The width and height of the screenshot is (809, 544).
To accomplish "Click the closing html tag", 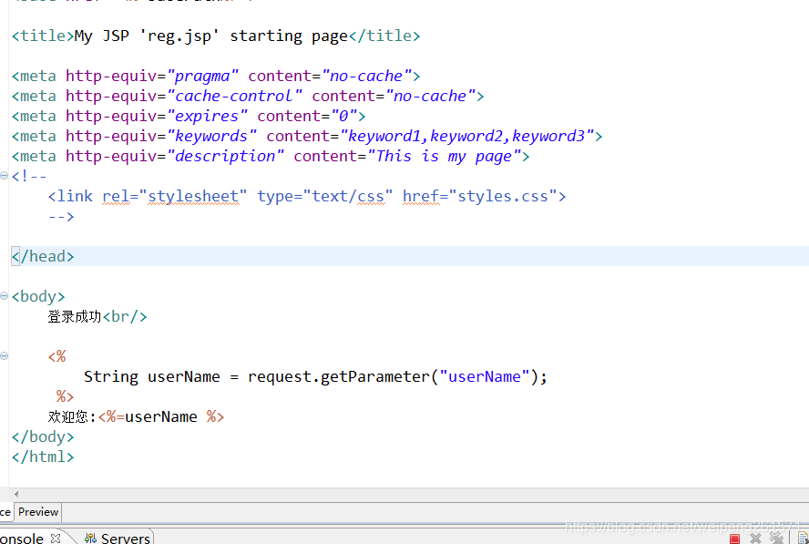I will (x=43, y=457).
